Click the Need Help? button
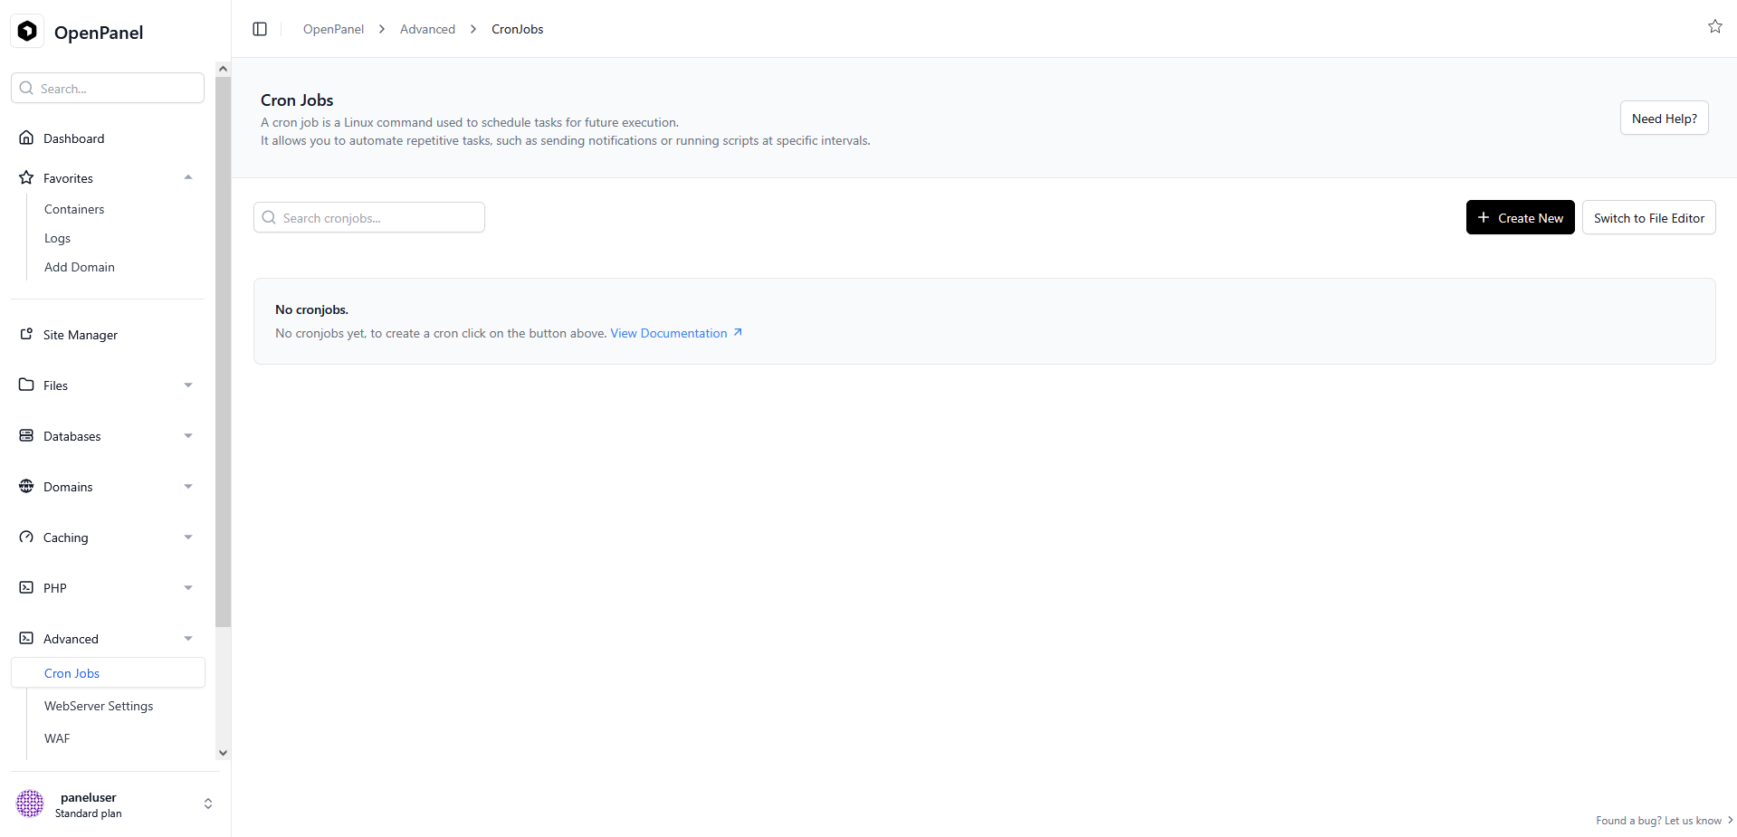The image size is (1737, 837). click(x=1664, y=118)
